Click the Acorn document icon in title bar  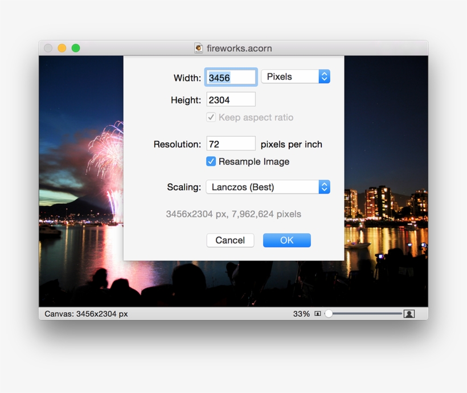(199, 48)
